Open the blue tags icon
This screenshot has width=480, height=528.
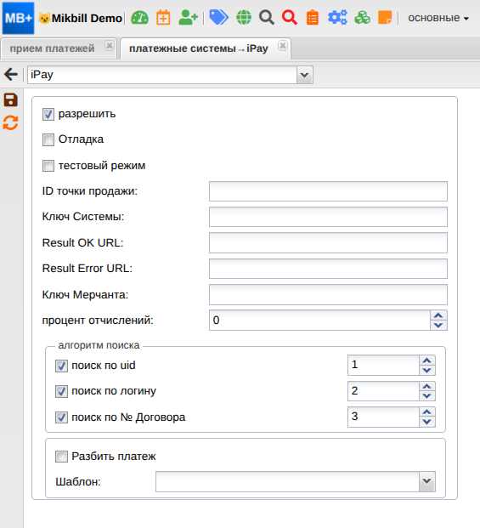coord(218,18)
